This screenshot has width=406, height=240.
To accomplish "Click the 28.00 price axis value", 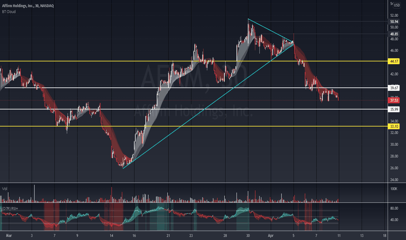I will pyautogui.click(x=394, y=156).
